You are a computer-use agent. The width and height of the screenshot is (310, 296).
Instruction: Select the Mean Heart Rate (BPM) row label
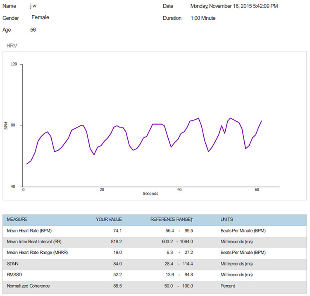click(29, 230)
